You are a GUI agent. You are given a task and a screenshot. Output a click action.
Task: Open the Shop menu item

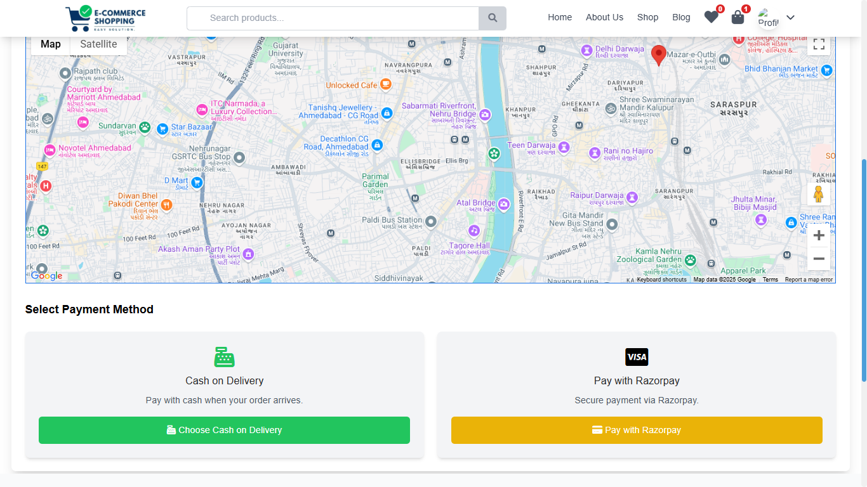point(647,18)
